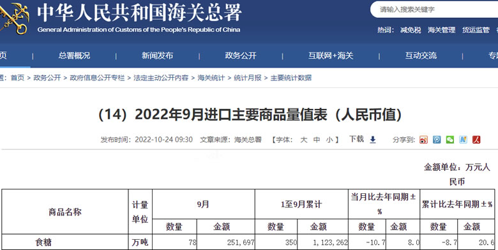
Task: Open the 互动交流 nav item
Action: [421, 55]
